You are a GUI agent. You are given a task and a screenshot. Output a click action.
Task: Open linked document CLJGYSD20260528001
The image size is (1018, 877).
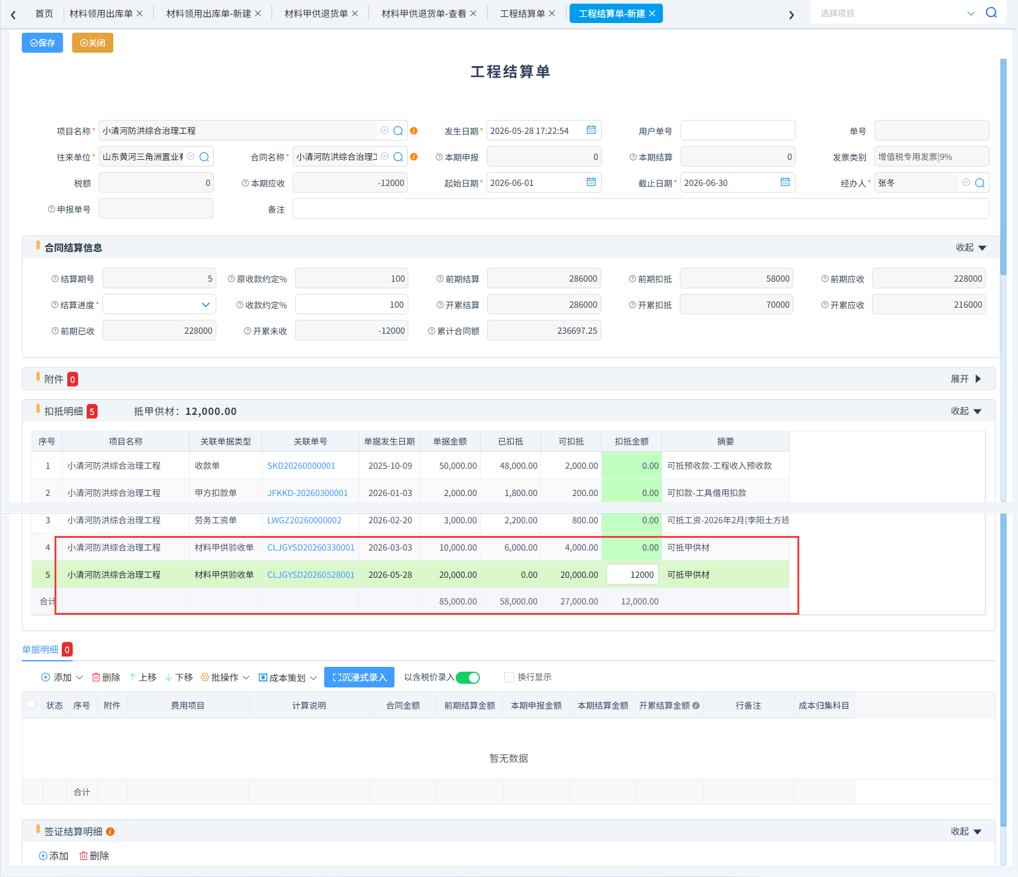pyautogui.click(x=311, y=575)
